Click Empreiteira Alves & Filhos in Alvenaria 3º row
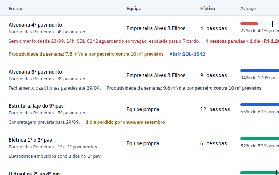 pos(156,75)
